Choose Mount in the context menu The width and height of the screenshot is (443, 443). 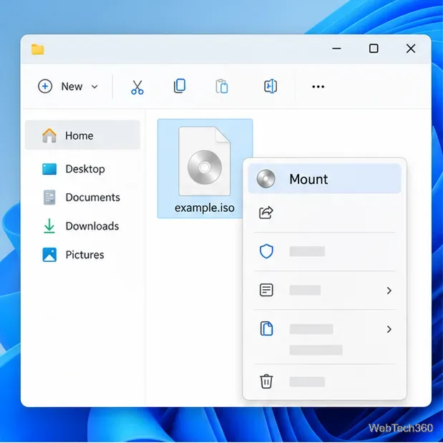coord(324,179)
